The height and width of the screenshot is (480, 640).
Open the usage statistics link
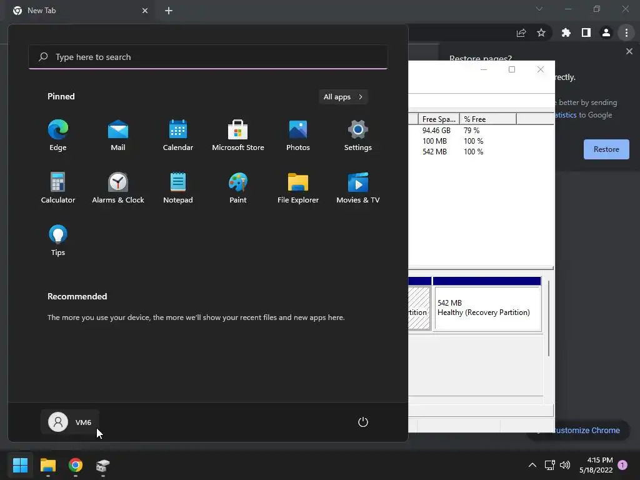(566, 115)
